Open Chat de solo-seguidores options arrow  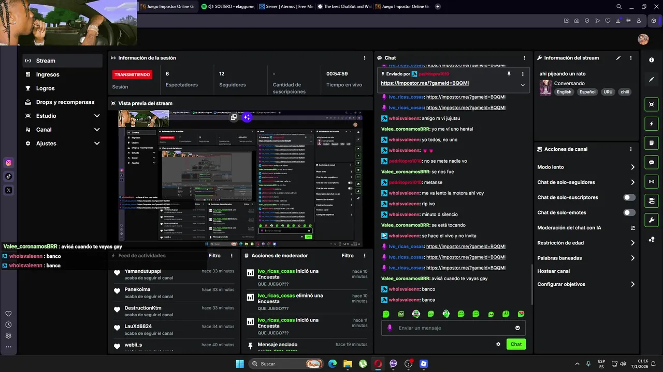[x=632, y=182]
